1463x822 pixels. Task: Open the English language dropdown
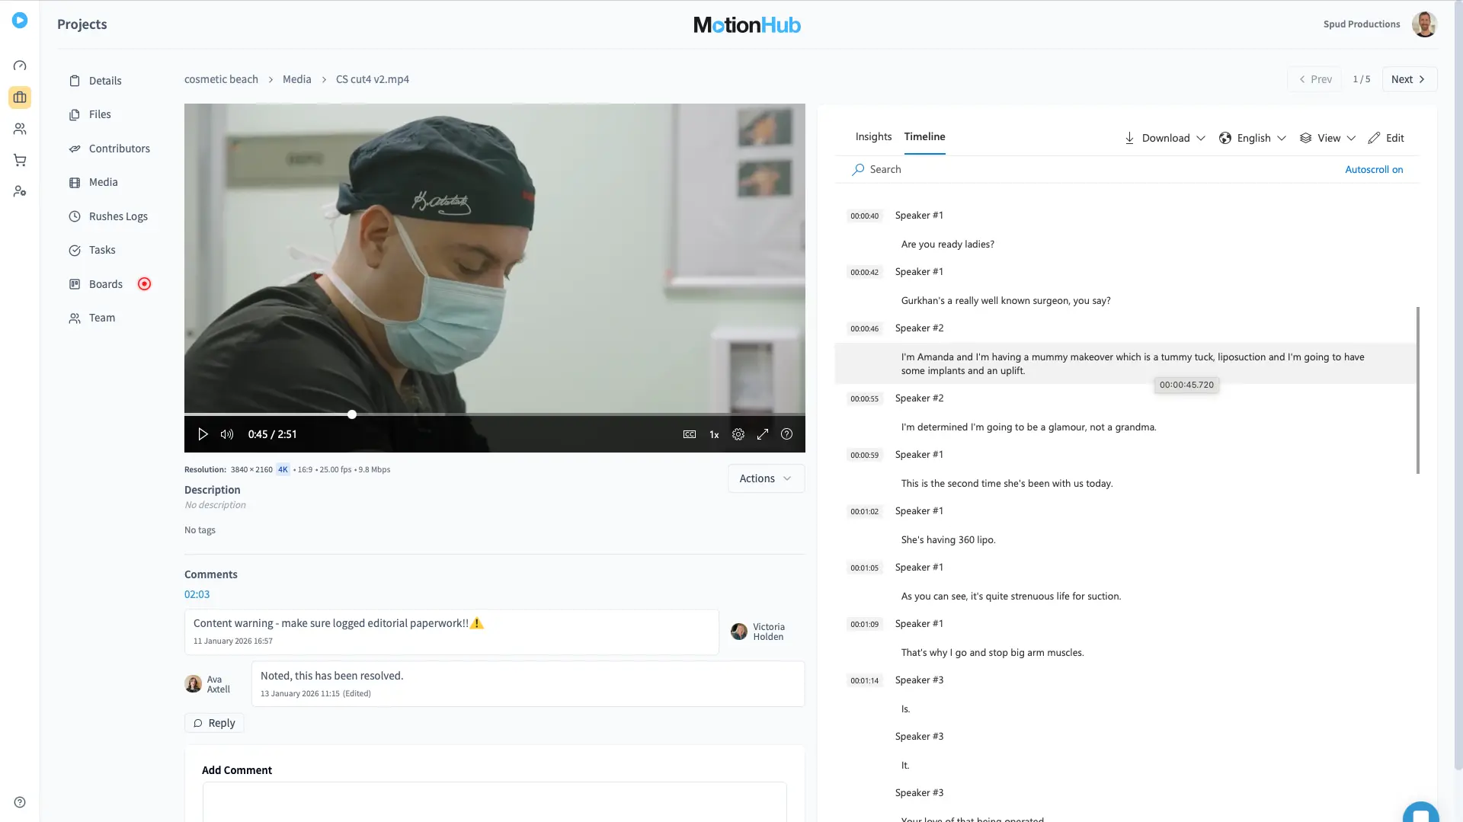(x=1253, y=138)
